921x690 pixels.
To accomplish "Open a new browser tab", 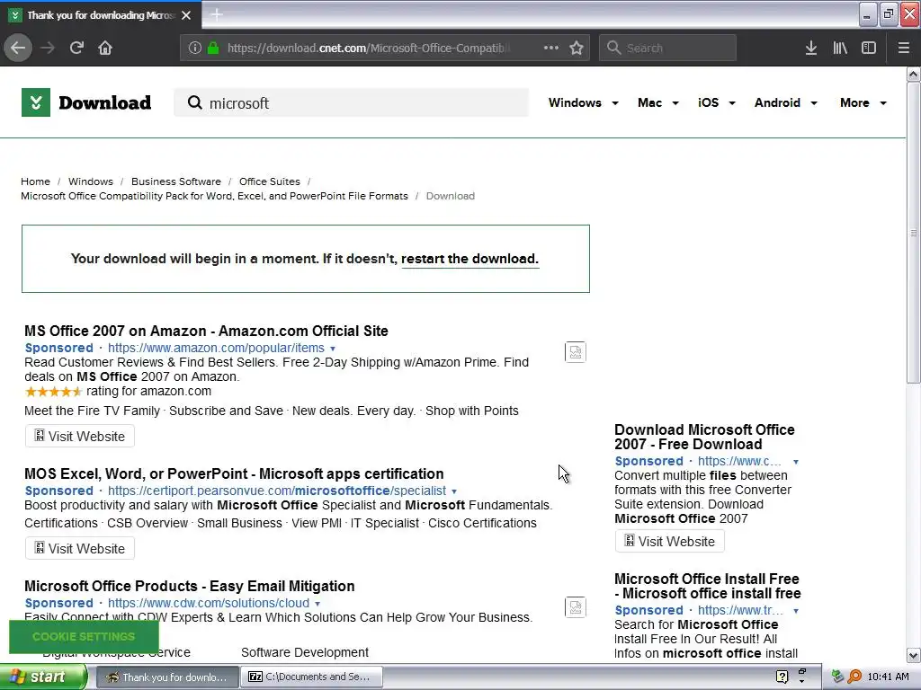I will tap(217, 14).
